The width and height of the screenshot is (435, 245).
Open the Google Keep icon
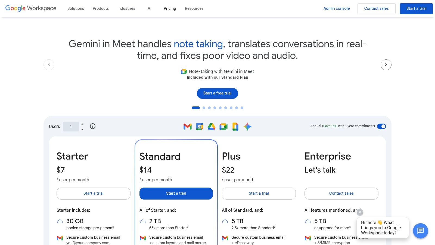(235, 126)
